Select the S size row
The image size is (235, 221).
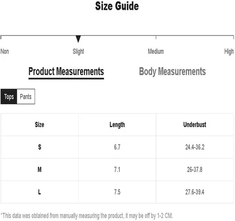(117, 147)
